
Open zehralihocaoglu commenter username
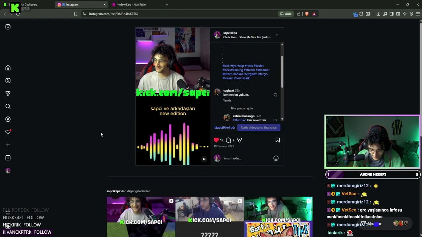pyautogui.click(x=244, y=116)
